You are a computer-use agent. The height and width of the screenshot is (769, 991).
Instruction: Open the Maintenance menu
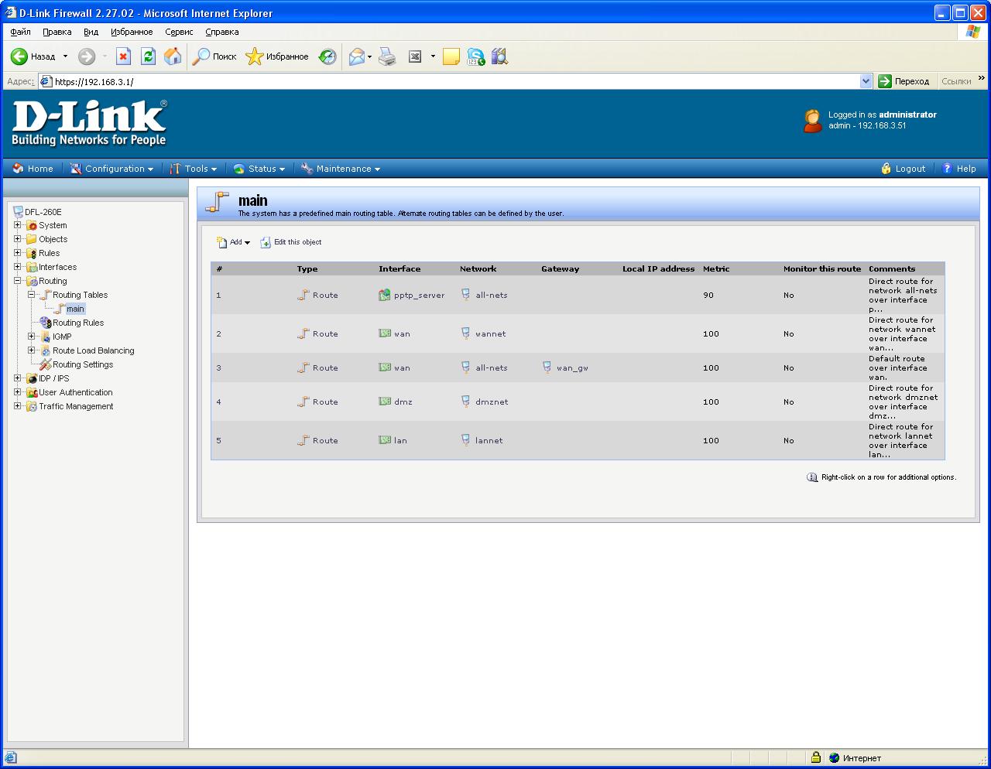click(341, 169)
